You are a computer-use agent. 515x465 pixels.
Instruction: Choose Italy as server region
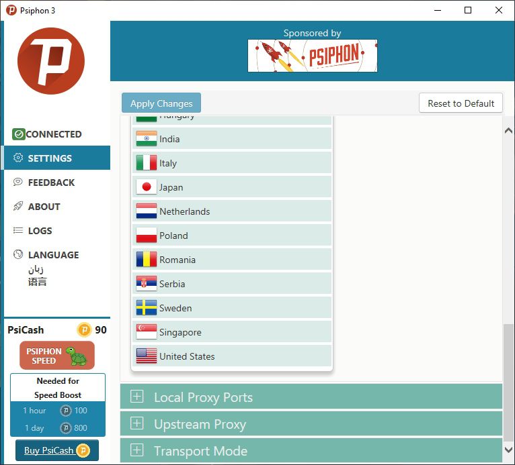[232, 163]
